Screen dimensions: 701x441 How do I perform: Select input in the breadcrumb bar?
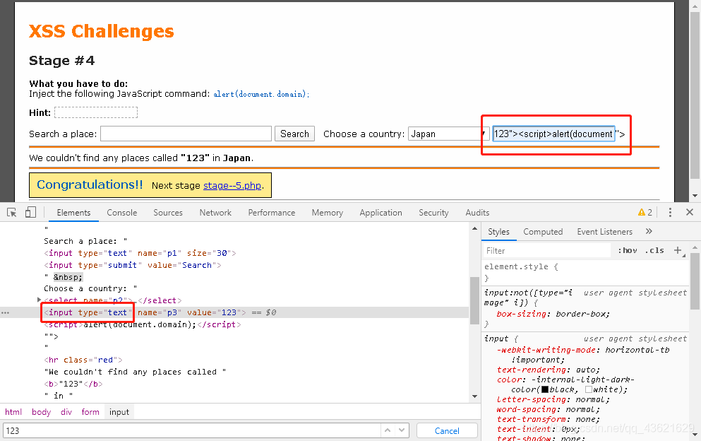pos(119,412)
